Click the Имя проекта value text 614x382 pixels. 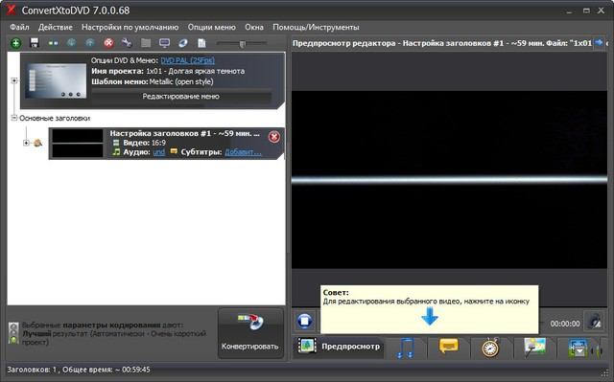point(196,71)
